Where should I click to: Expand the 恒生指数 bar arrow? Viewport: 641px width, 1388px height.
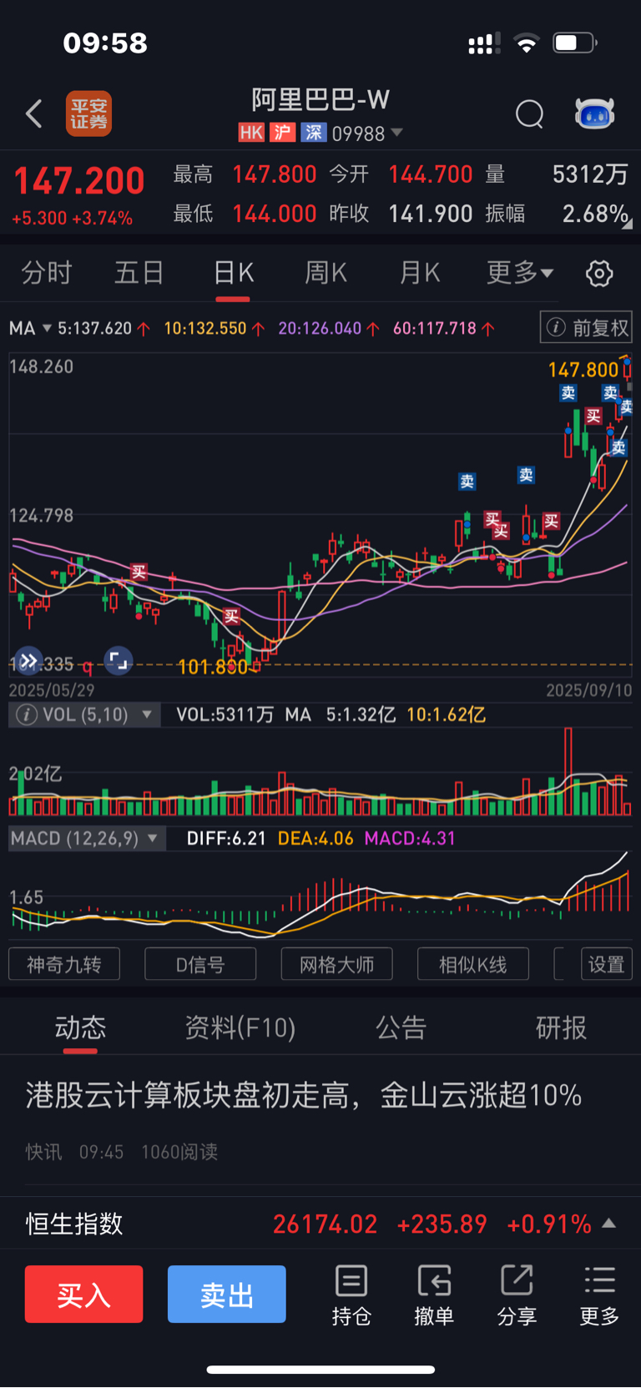click(x=609, y=1224)
